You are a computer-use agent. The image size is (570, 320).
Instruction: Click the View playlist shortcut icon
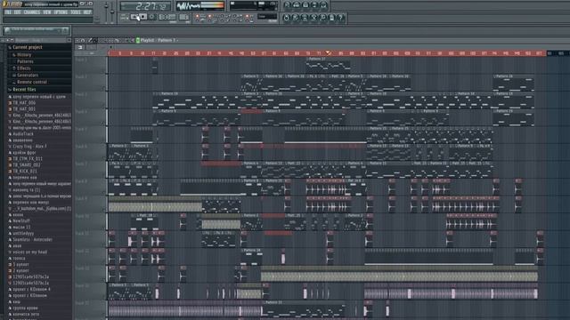287,5
